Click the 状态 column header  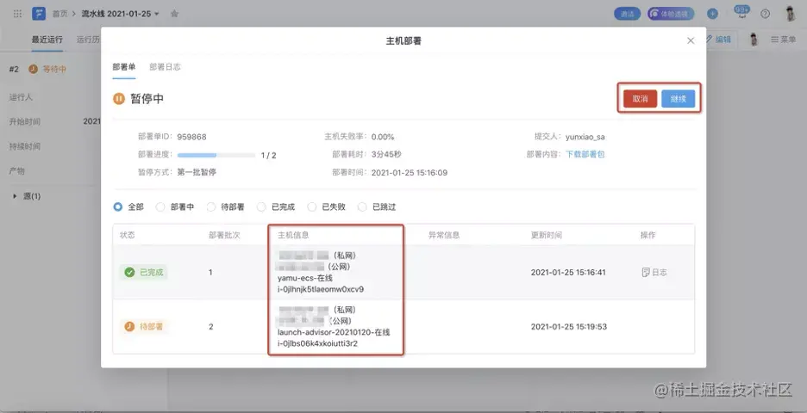coord(127,235)
